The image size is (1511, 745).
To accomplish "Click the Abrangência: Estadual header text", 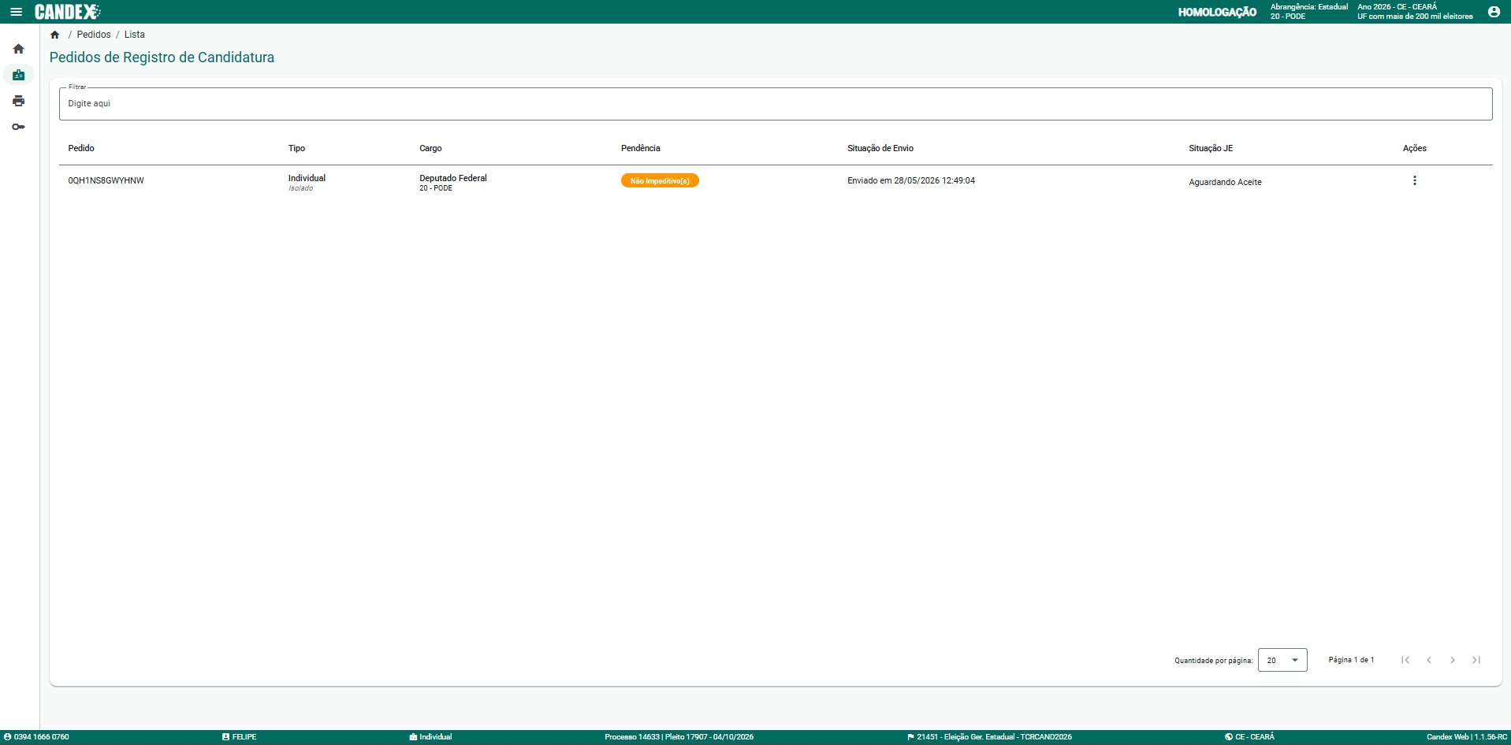I will 1309,7.
